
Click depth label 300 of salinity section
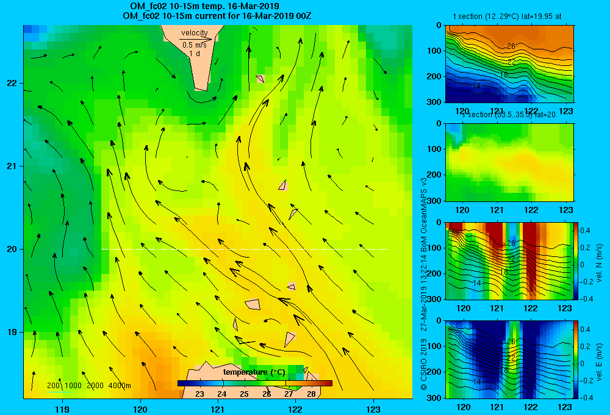(x=434, y=201)
